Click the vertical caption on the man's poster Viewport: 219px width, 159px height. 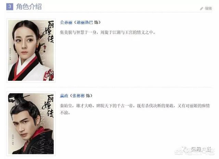click(13, 140)
